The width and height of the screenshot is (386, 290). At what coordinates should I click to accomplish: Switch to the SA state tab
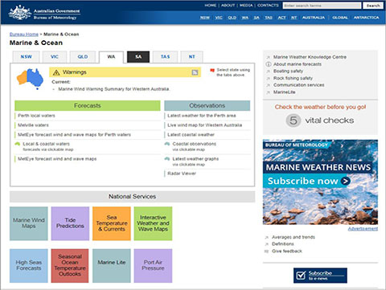138,57
